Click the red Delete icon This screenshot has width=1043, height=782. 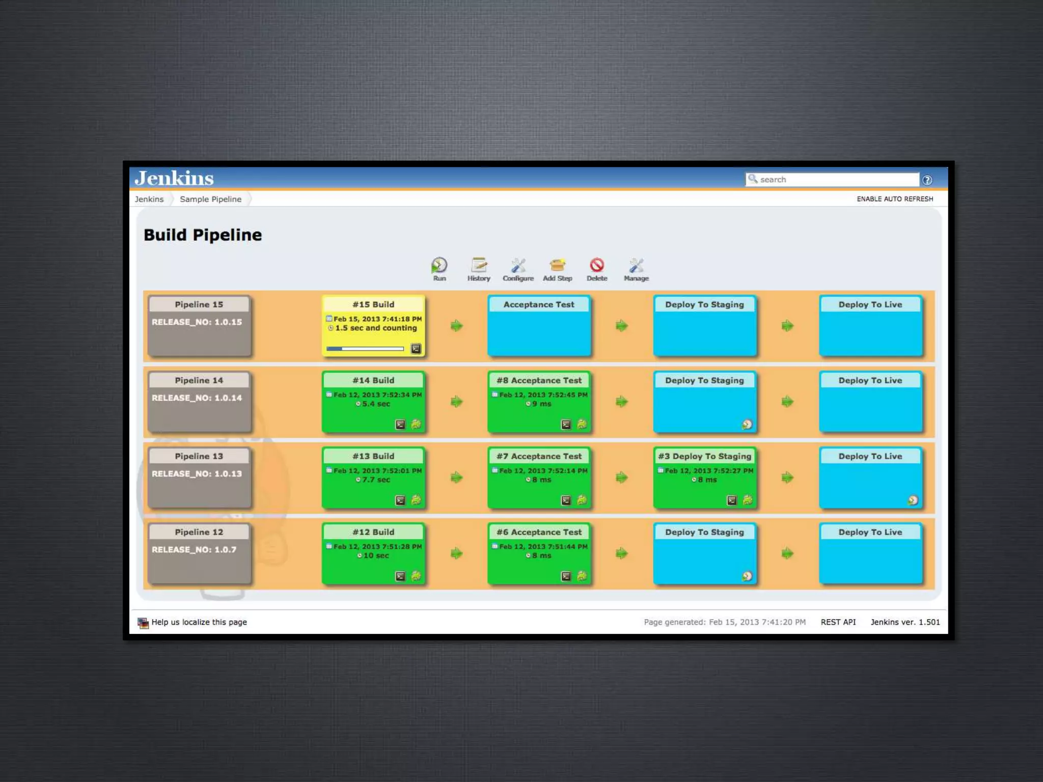(x=597, y=266)
